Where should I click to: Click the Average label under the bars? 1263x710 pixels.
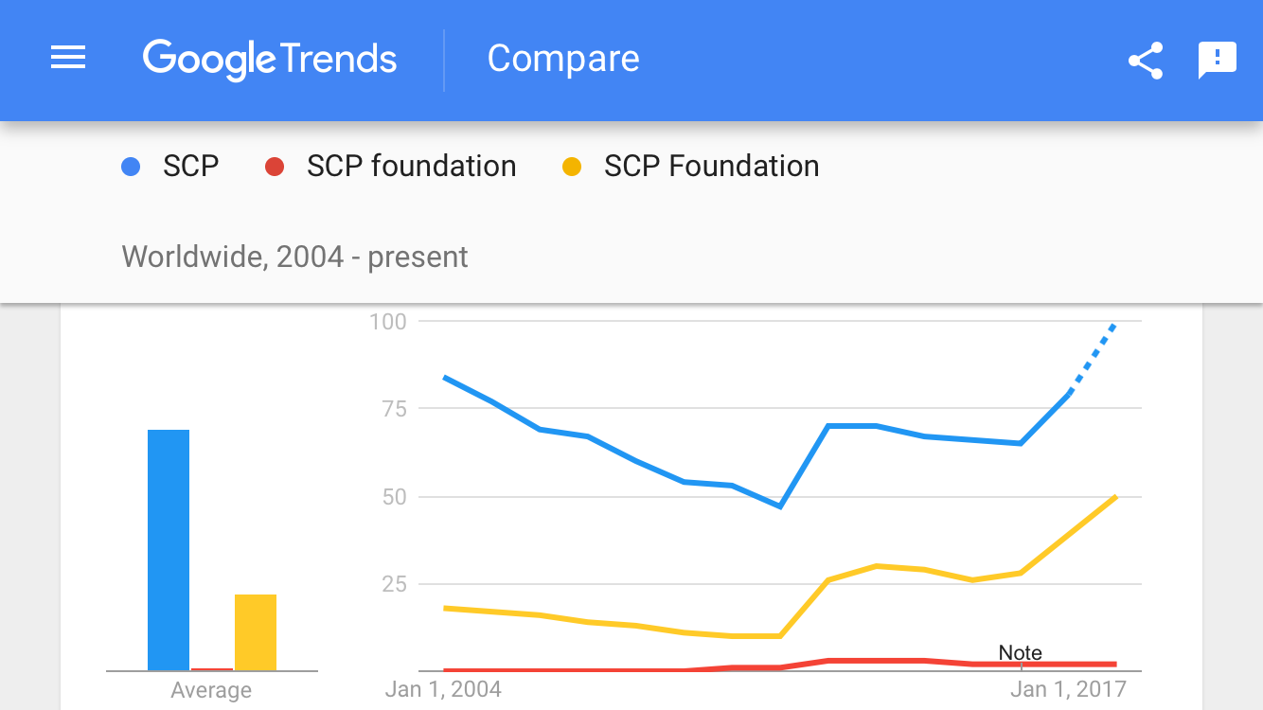pyautogui.click(x=211, y=690)
